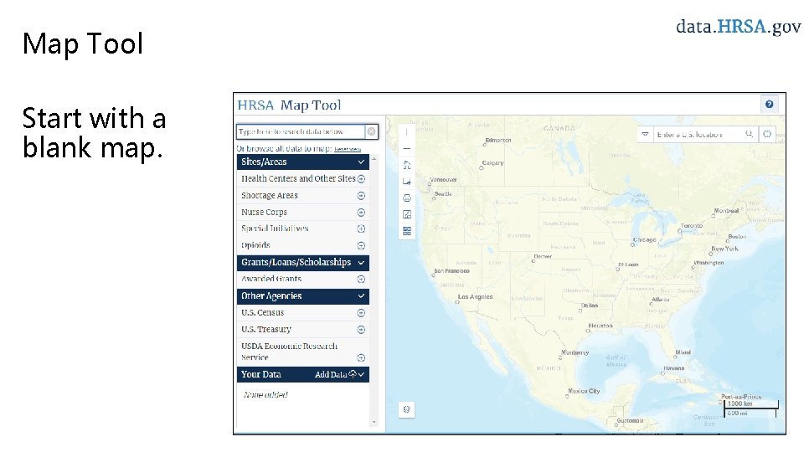804x452 pixels.
Task: Select the Special Initiatives label
Action: tap(275, 229)
